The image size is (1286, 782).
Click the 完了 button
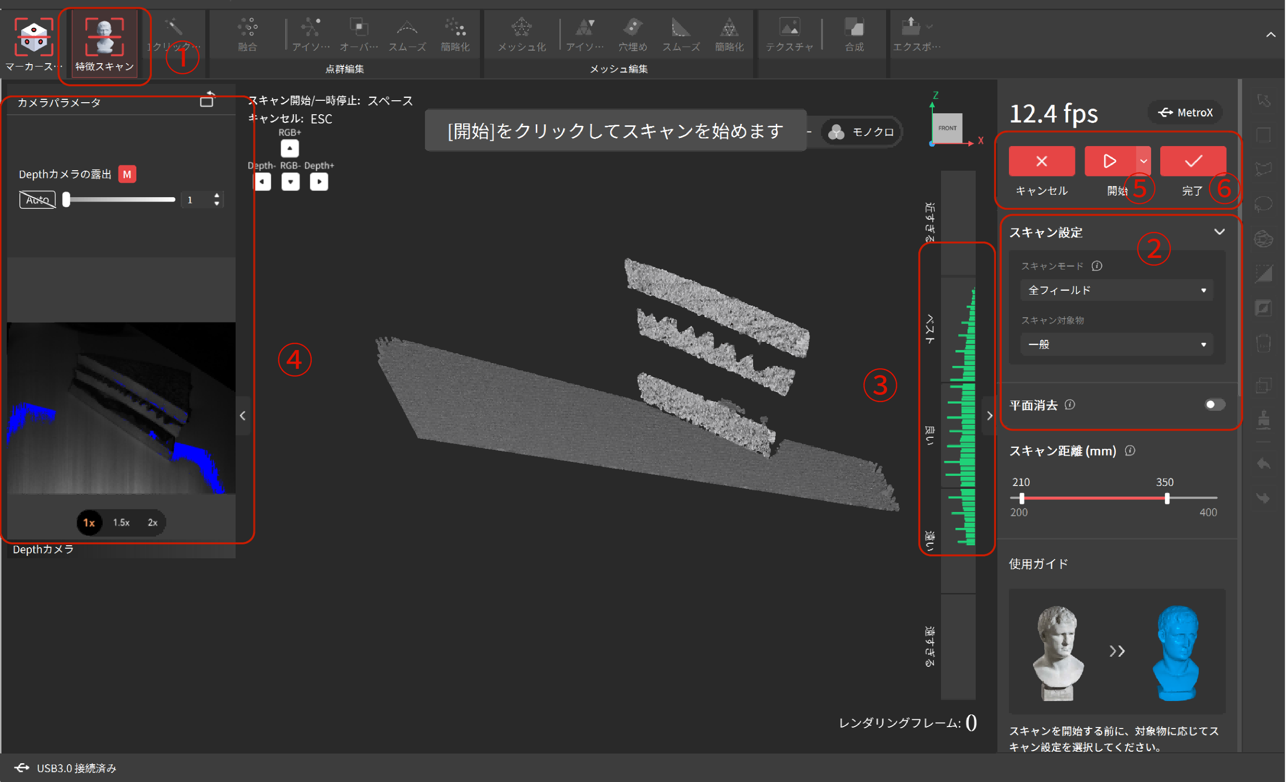click(1193, 161)
